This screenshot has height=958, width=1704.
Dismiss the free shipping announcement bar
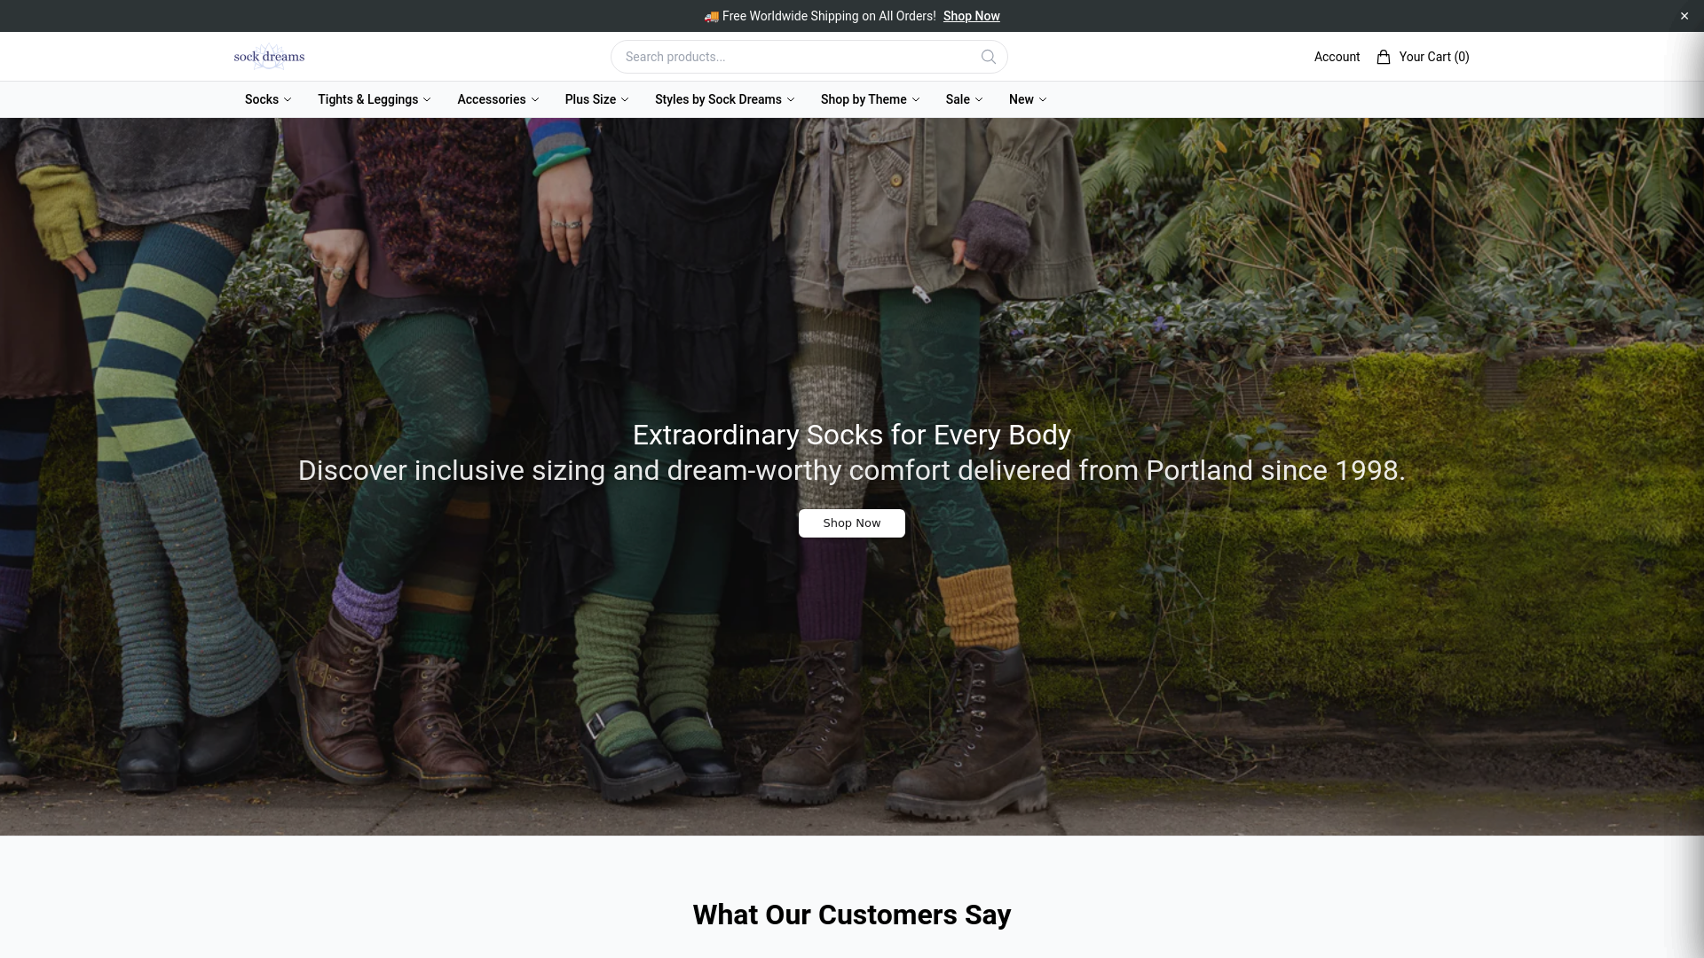point(1684,16)
